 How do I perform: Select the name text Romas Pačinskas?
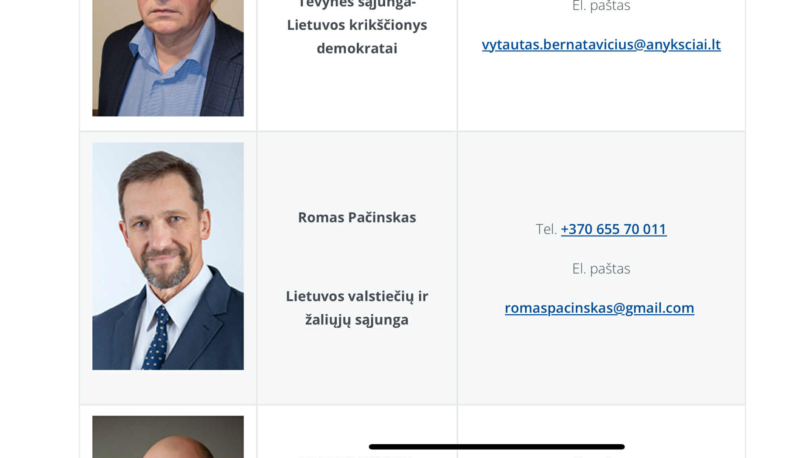coord(357,217)
